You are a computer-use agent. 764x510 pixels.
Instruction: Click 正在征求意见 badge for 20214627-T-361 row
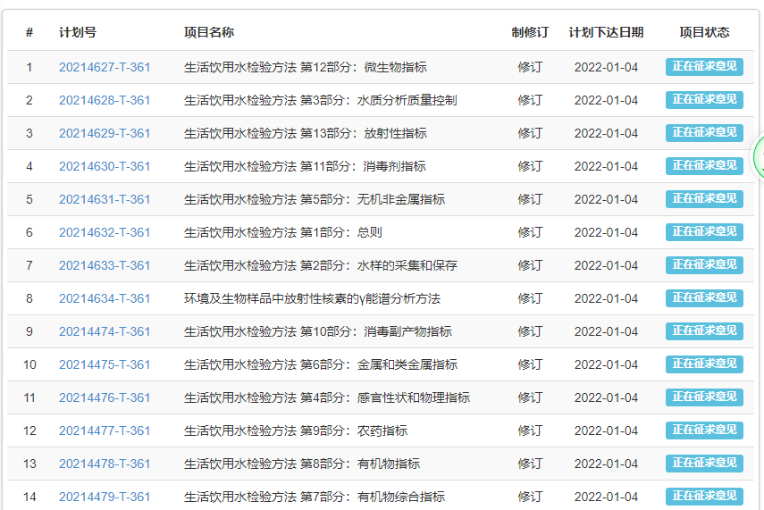(x=704, y=67)
